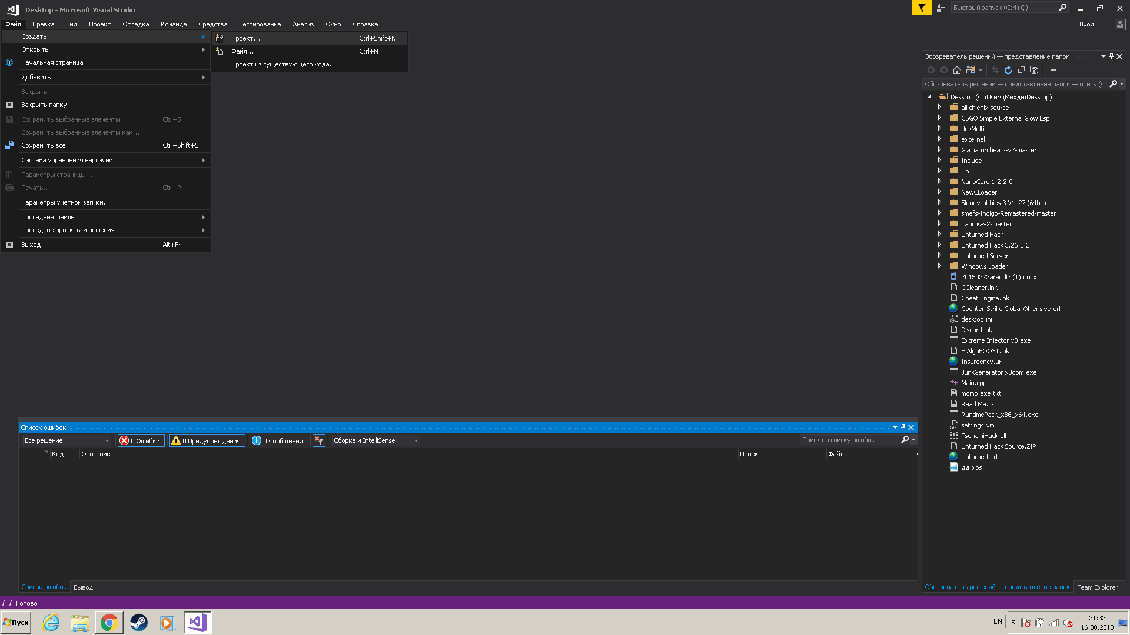
Task: Click the Solution Explorer folder view icon
Action: [x=972, y=70]
